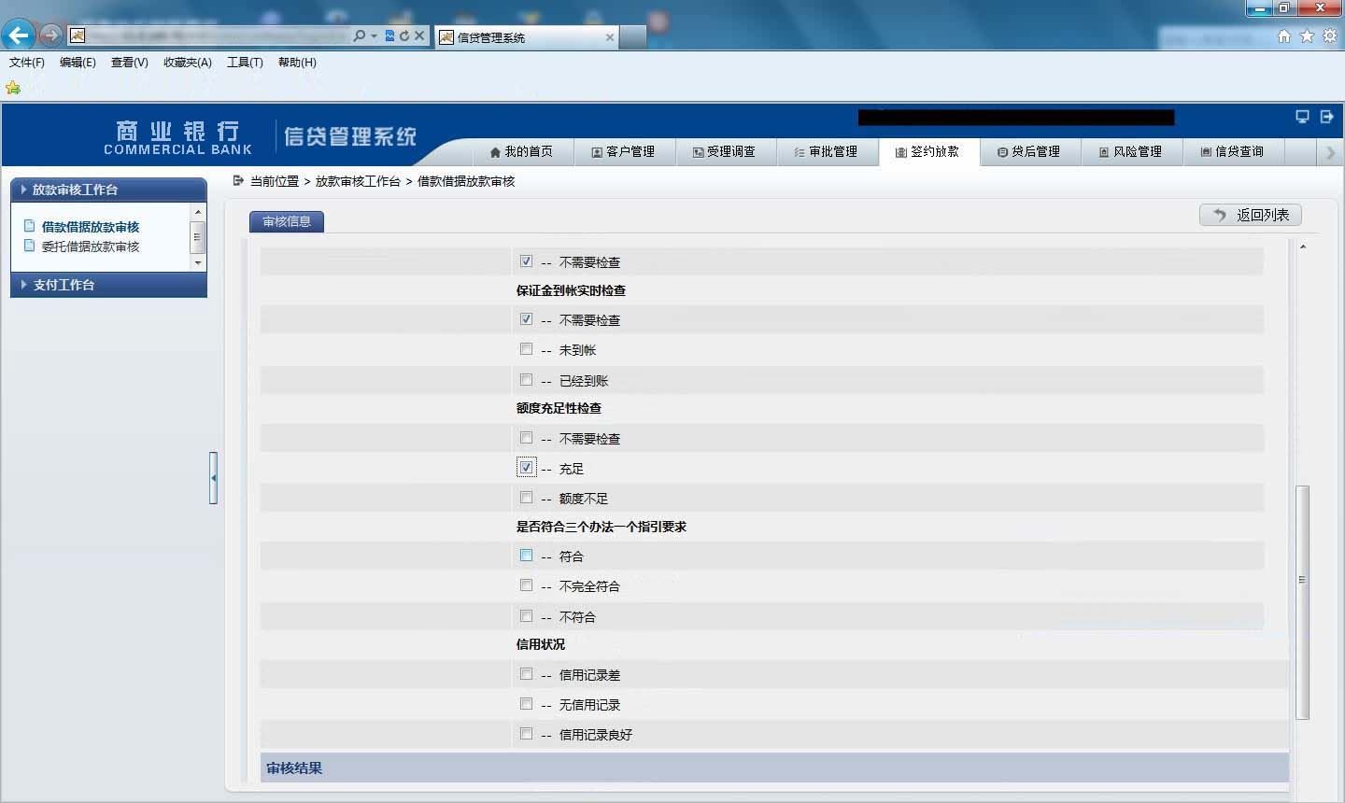
Task: Check the 信用记录差 checkbox
Action: tap(526, 674)
